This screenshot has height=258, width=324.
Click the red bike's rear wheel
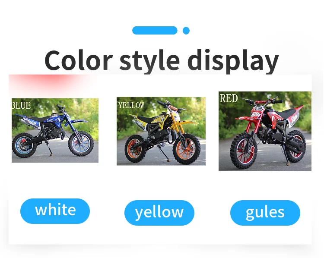pyautogui.click(x=295, y=146)
